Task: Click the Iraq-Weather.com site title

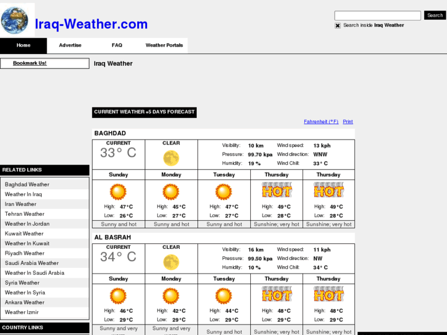Action: (91, 24)
